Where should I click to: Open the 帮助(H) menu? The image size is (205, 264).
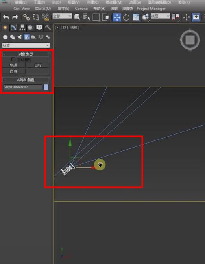[x=100, y=9]
